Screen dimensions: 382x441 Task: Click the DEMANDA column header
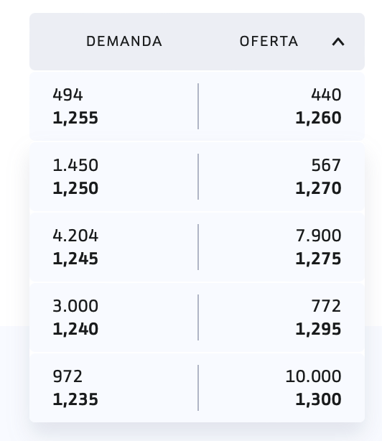tap(124, 42)
